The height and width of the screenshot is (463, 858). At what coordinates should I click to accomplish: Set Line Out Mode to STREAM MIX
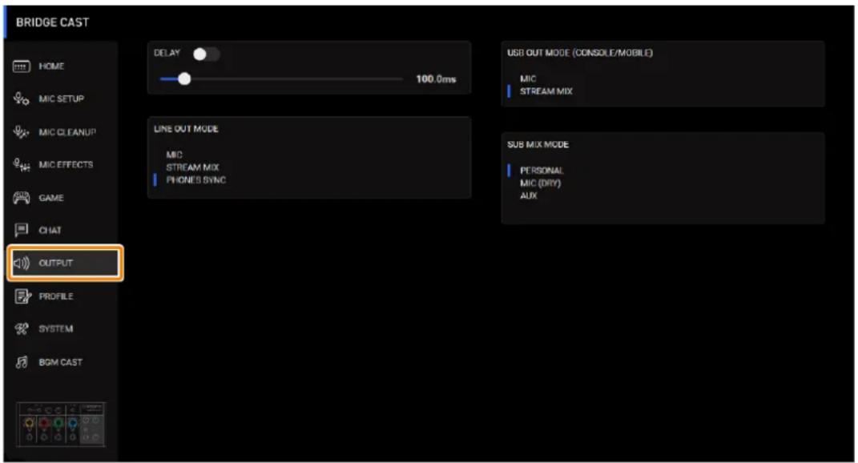[x=192, y=167]
